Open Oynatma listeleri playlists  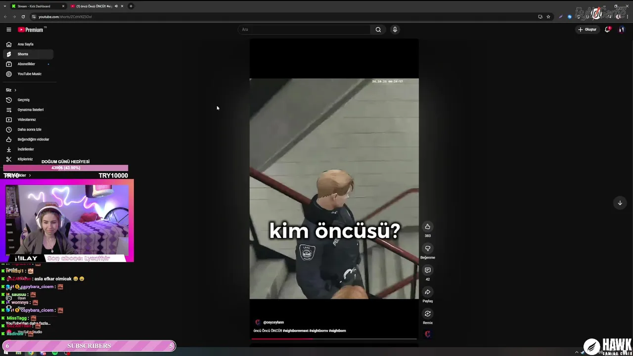(28, 110)
